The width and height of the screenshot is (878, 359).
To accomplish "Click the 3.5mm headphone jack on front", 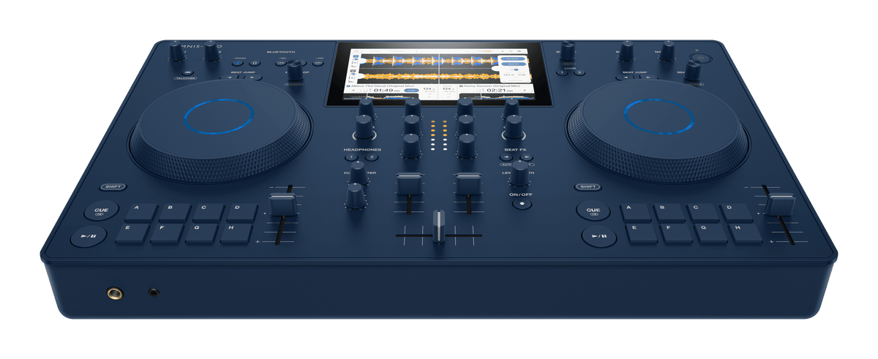I will point(153,292).
